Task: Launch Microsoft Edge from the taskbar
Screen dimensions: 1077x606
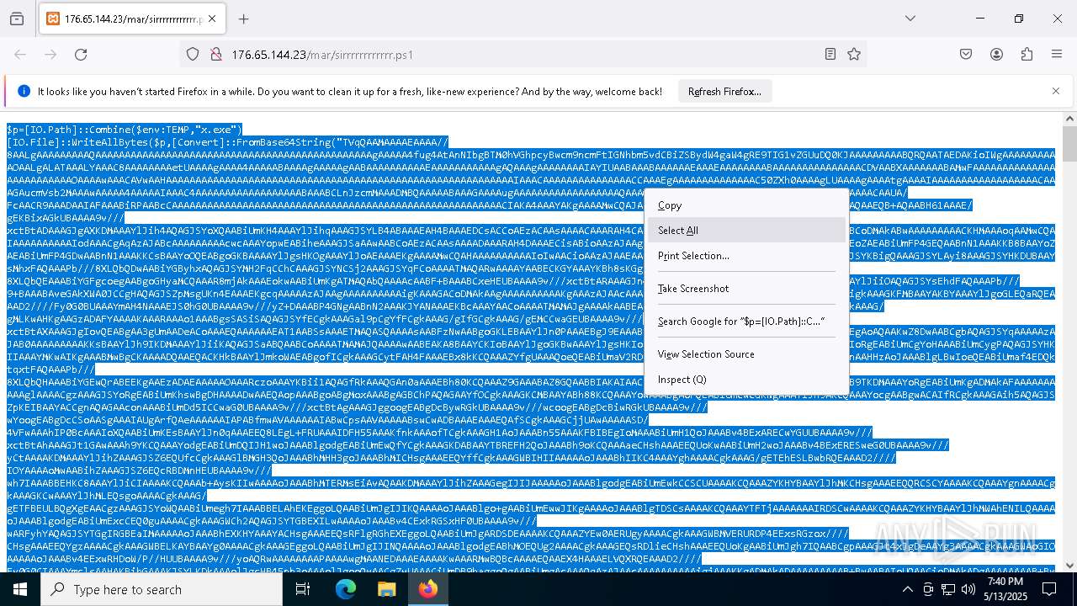Action: 346,589
